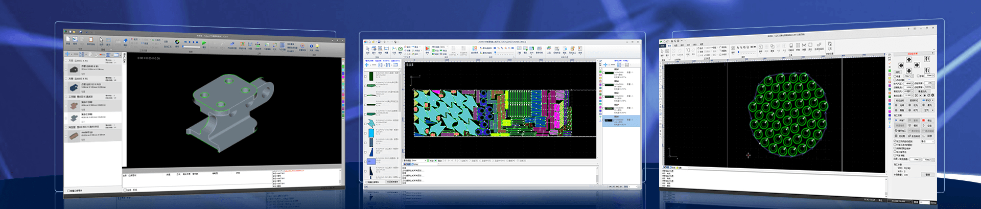Image resolution: width=981 pixels, height=209 pixels.
Task: Click the Z-axis down arrow in right window
Action: click(x=927, y=70)
